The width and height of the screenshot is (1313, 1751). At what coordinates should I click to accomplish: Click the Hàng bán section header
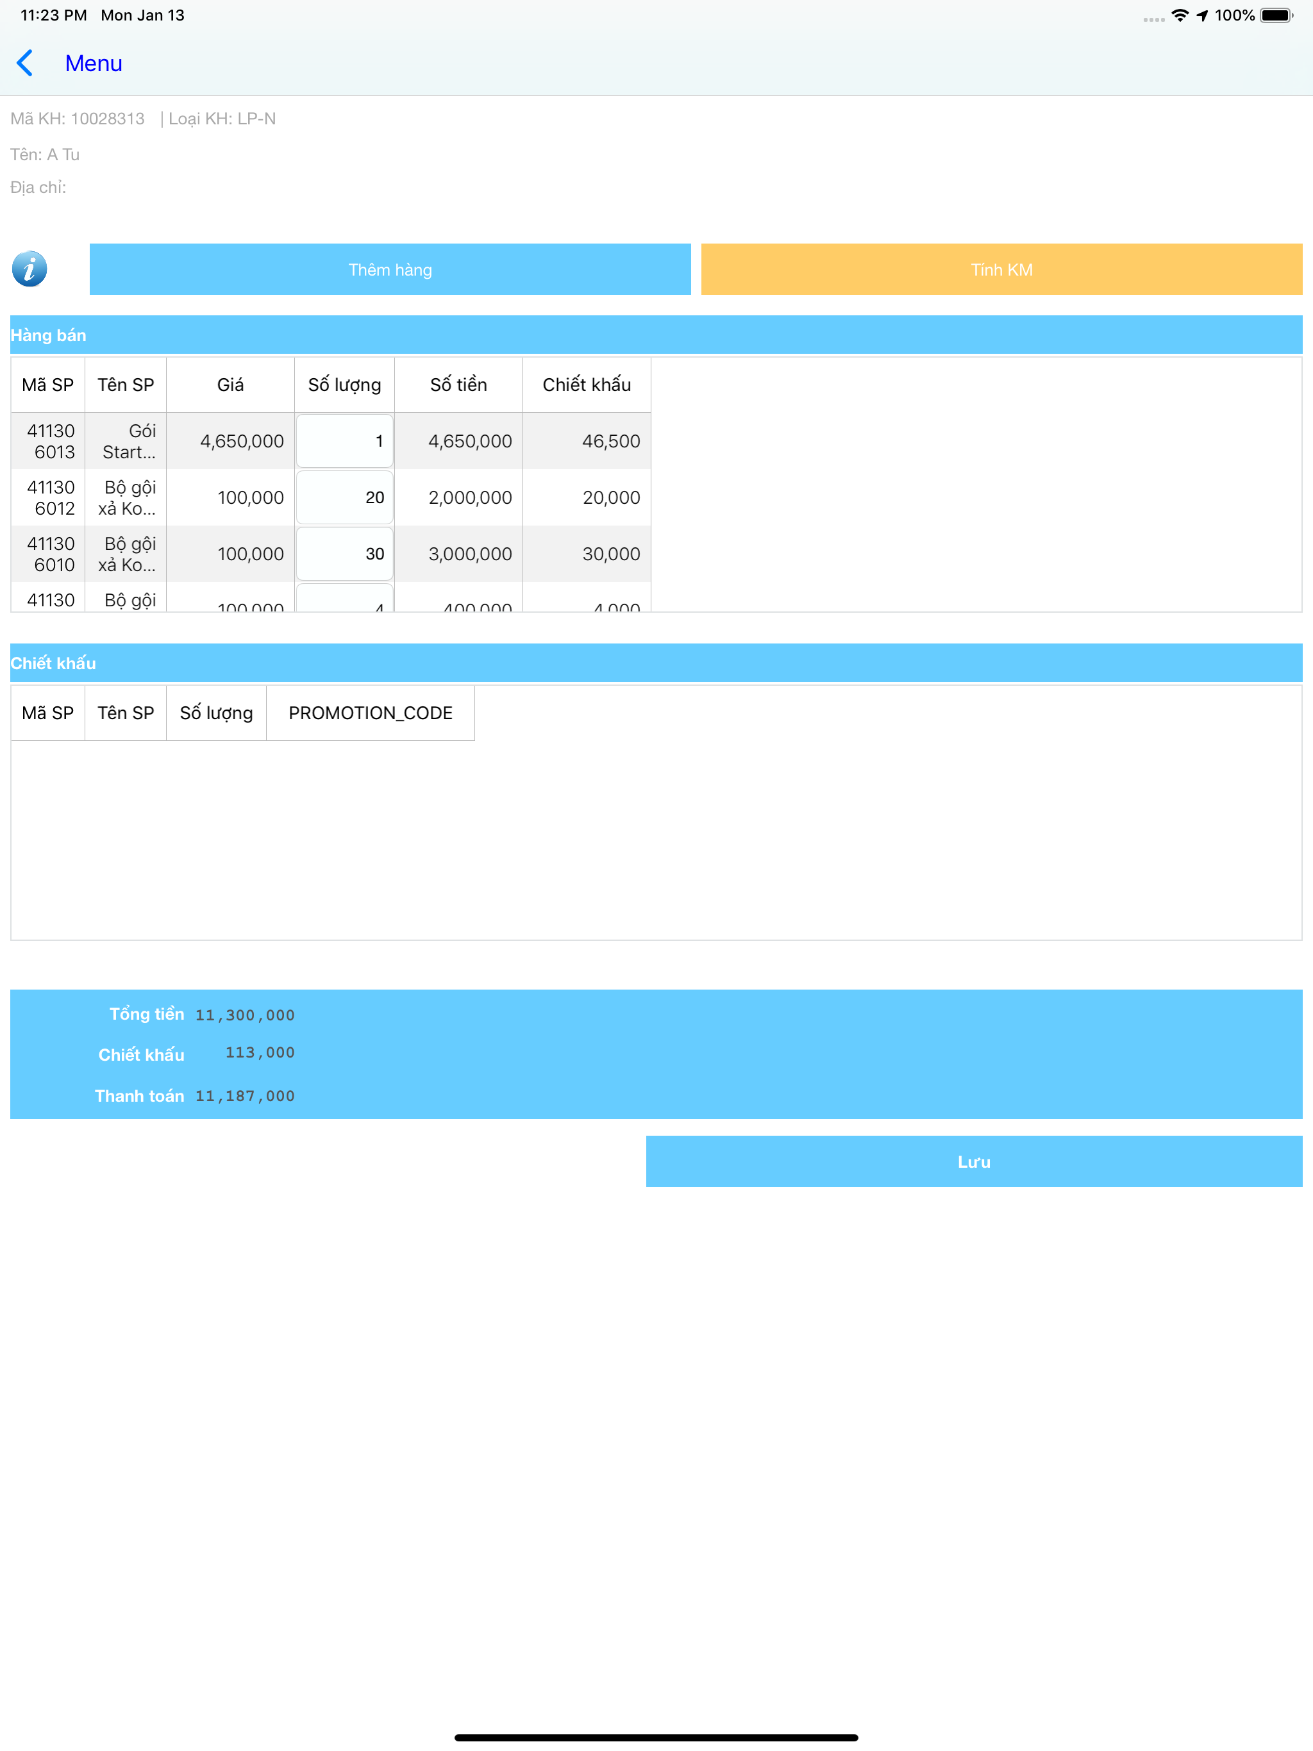[x=656, y=335]
